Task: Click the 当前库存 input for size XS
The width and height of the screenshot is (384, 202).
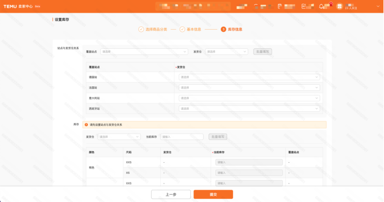Action: tap(249, 173)
